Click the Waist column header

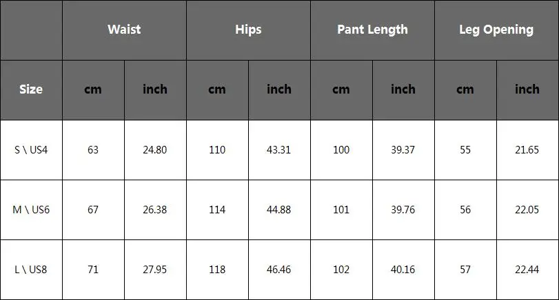124,30
